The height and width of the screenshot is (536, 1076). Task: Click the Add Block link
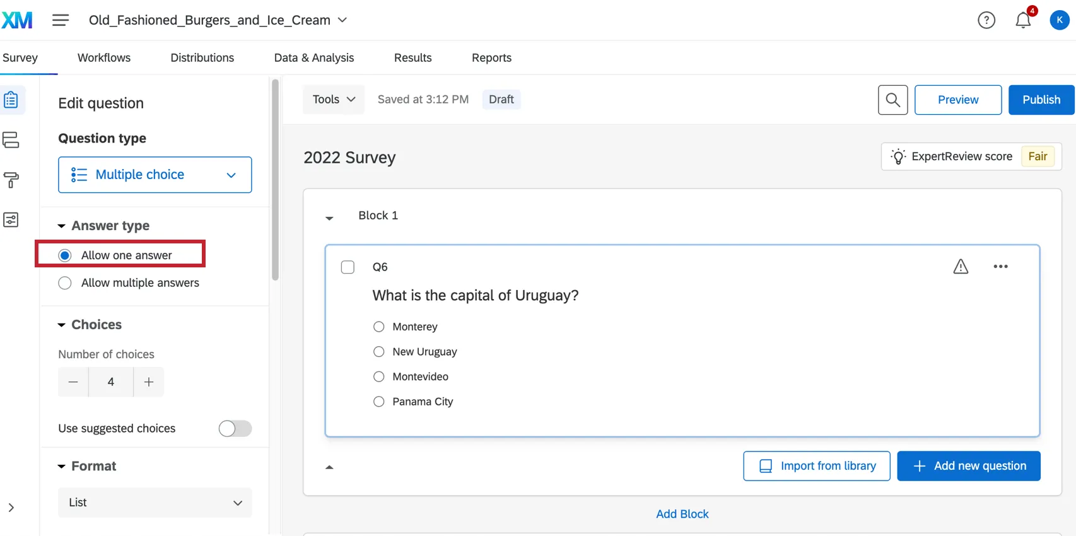click(x=682, y=514)
